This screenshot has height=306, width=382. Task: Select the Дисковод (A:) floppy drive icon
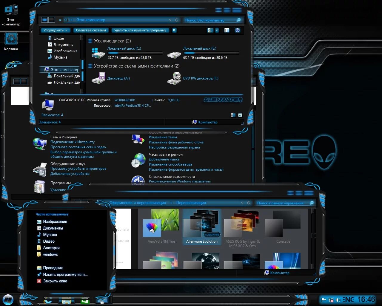click(98, 78)
